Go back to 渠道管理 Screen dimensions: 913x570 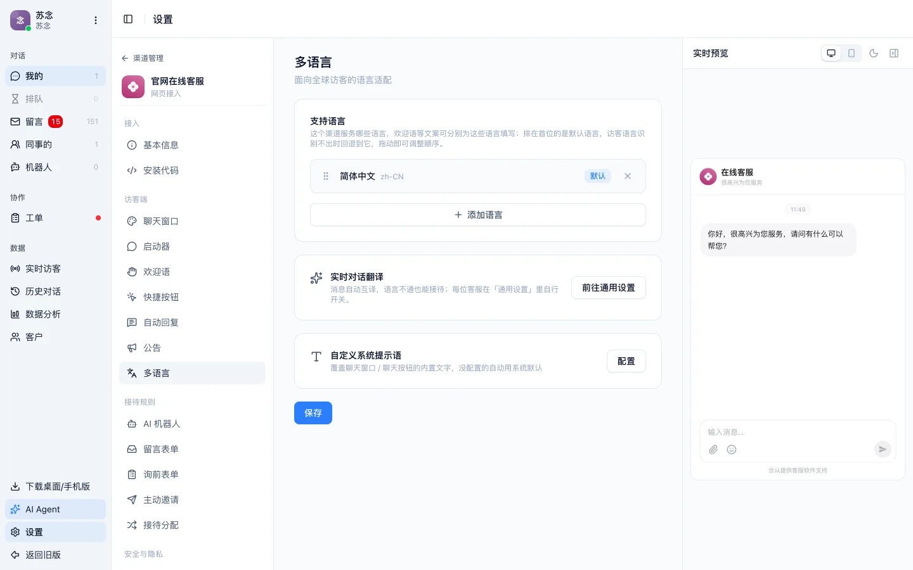143,58
